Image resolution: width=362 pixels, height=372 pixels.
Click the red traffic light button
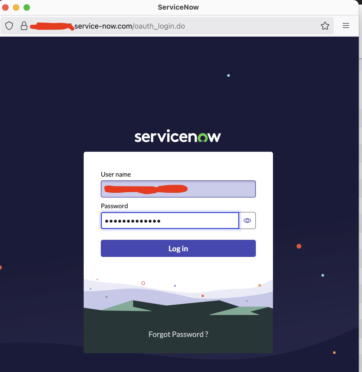click(5, 7)
